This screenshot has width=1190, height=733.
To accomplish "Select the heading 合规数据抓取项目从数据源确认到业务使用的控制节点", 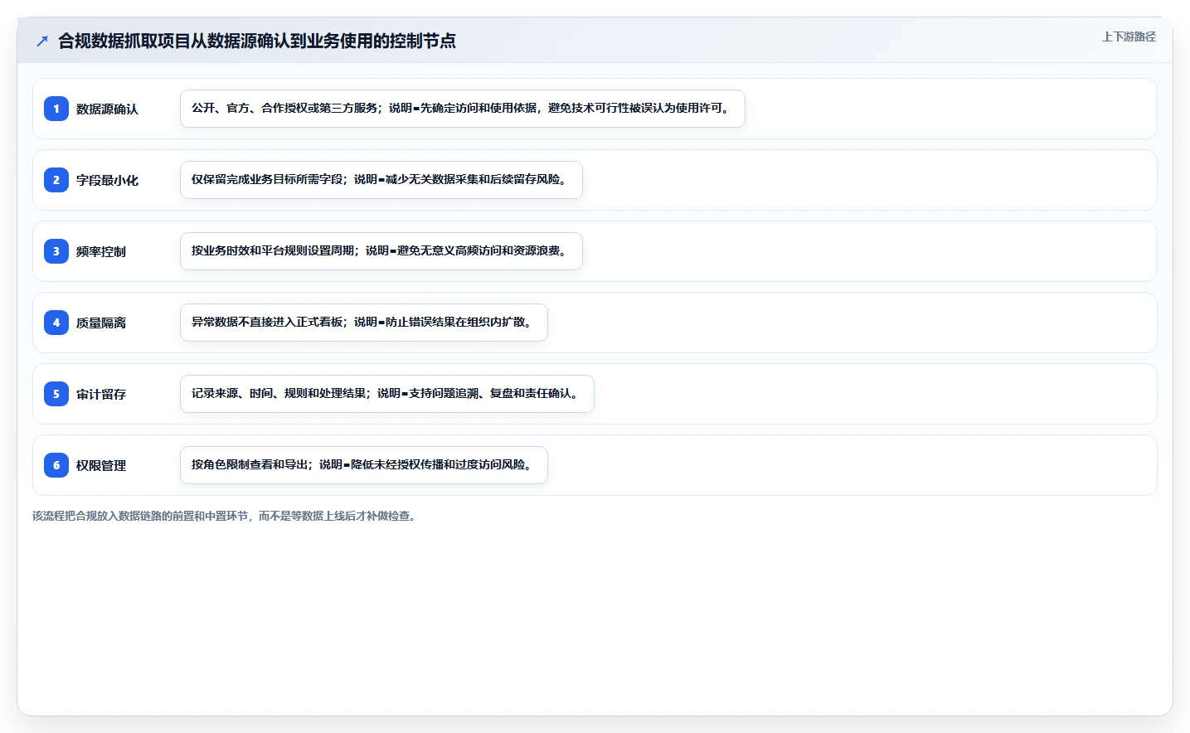I will 257,41.
